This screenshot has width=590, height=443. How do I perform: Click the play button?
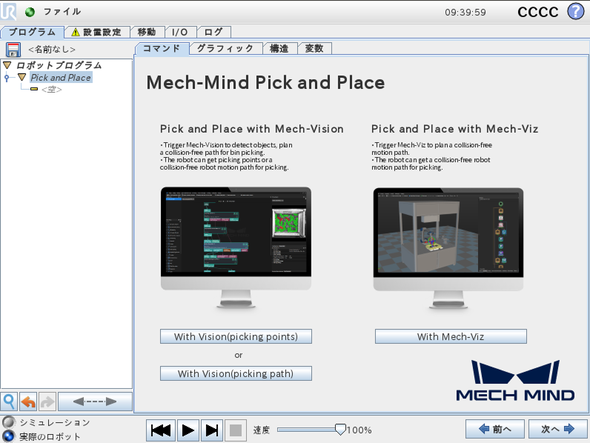coord(188,430)
